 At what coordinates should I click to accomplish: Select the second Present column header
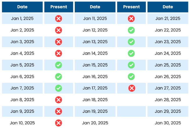click(x=131, y=7)
